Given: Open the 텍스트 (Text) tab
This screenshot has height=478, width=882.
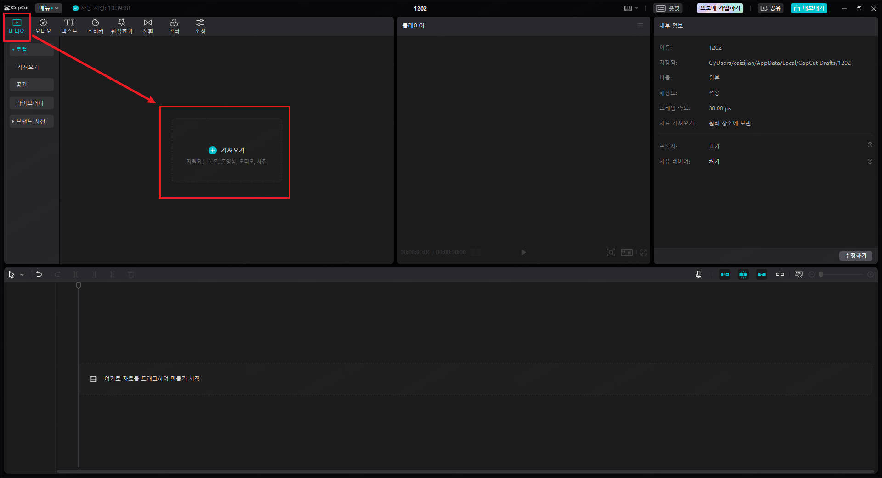Looking at the screenshot, I should 69,27.
